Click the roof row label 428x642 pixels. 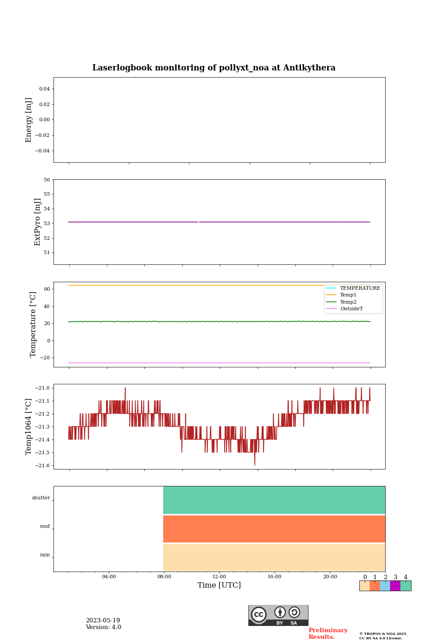click(45, 527)
